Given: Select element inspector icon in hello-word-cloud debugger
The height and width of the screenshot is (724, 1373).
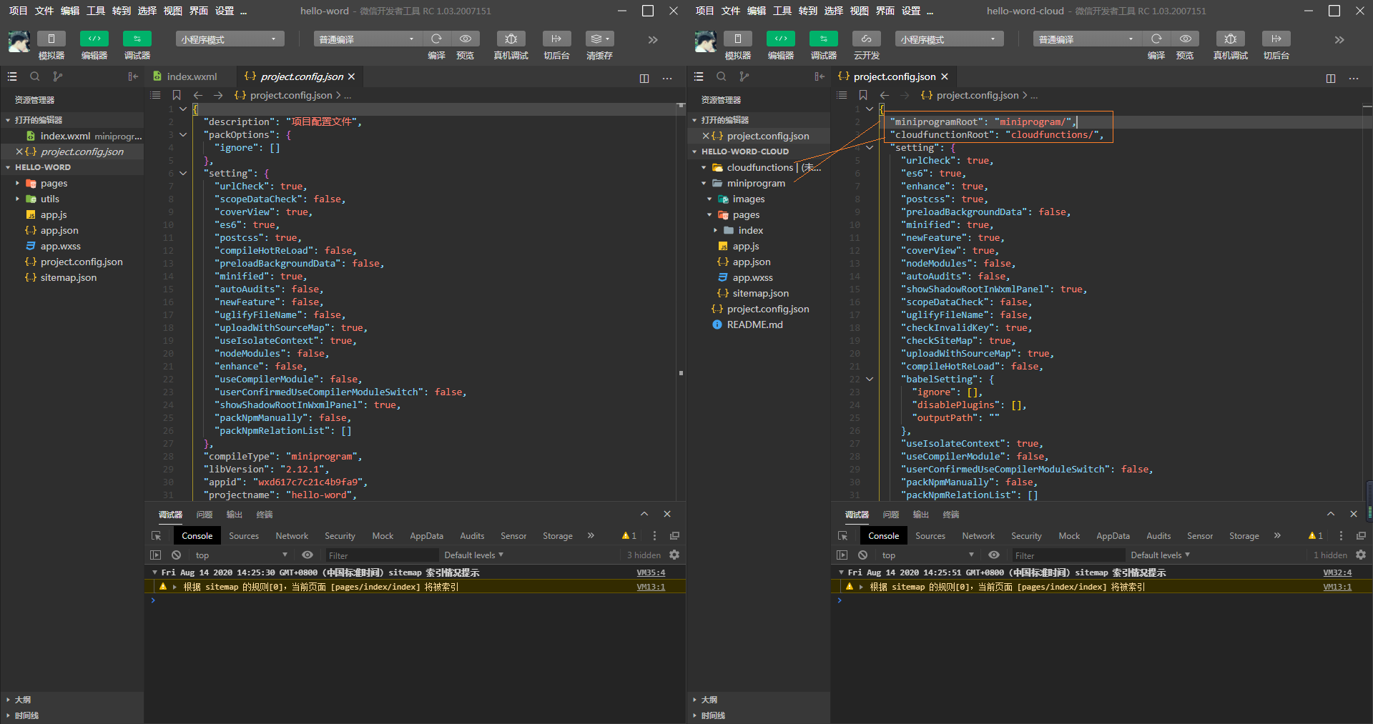Looking at the screenshot, I should pos(843,536).
